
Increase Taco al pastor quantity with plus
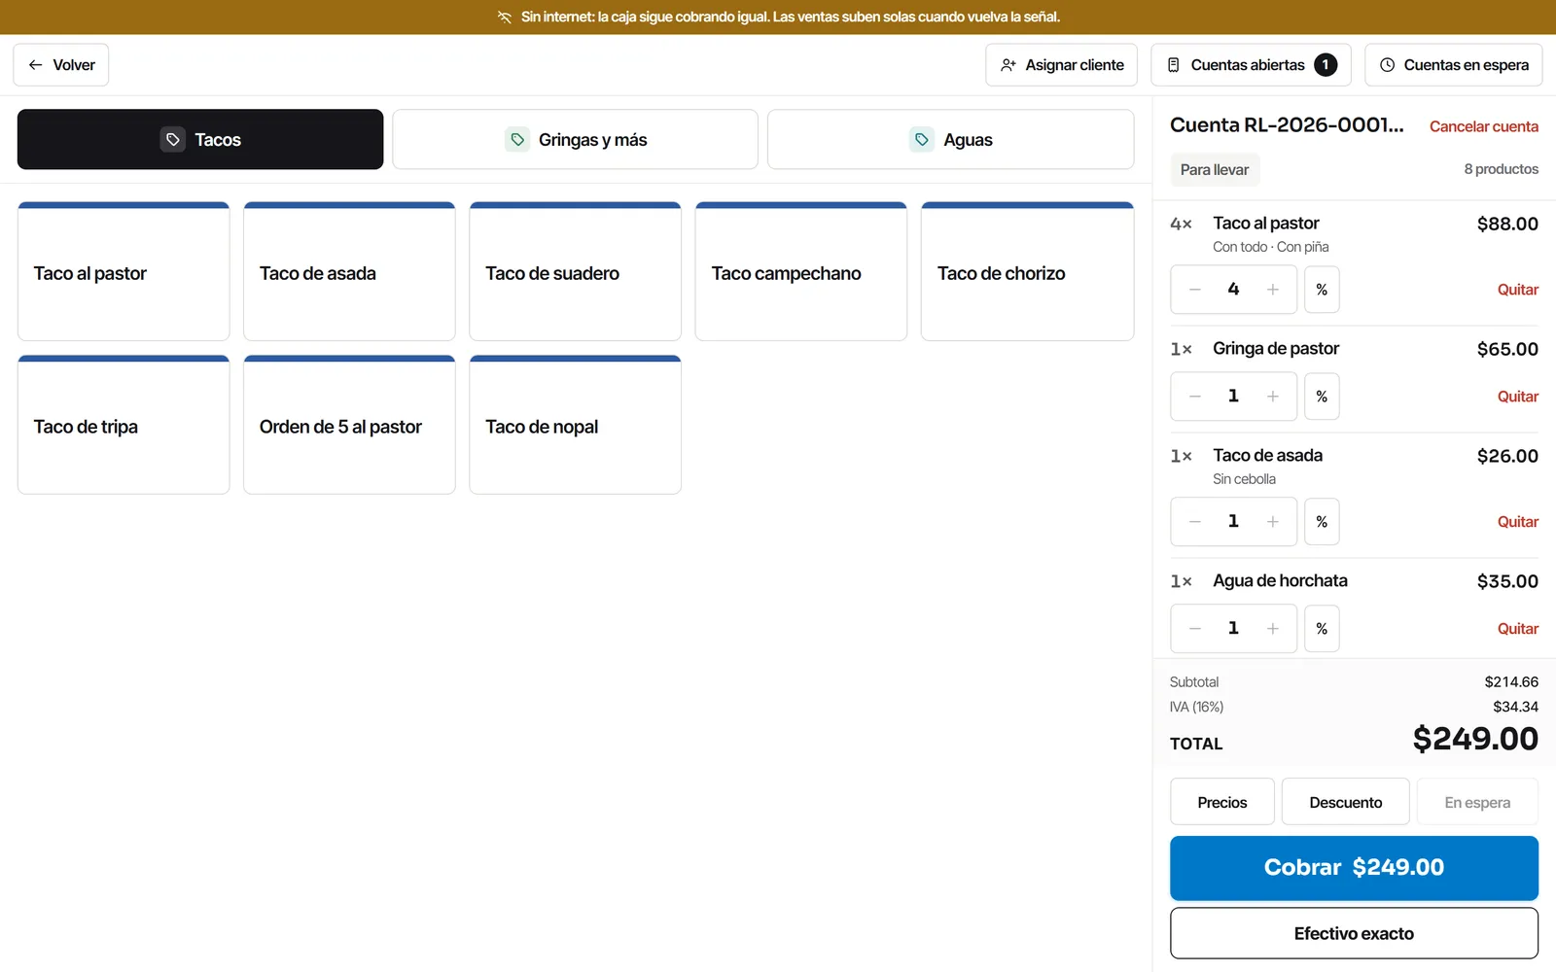(1273, 290)
